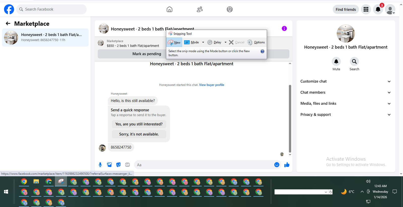Image resolution: width=403 pixels, height=207 pixels.
Task: Open the Windows notification center icon
Action: pos(395,192)
